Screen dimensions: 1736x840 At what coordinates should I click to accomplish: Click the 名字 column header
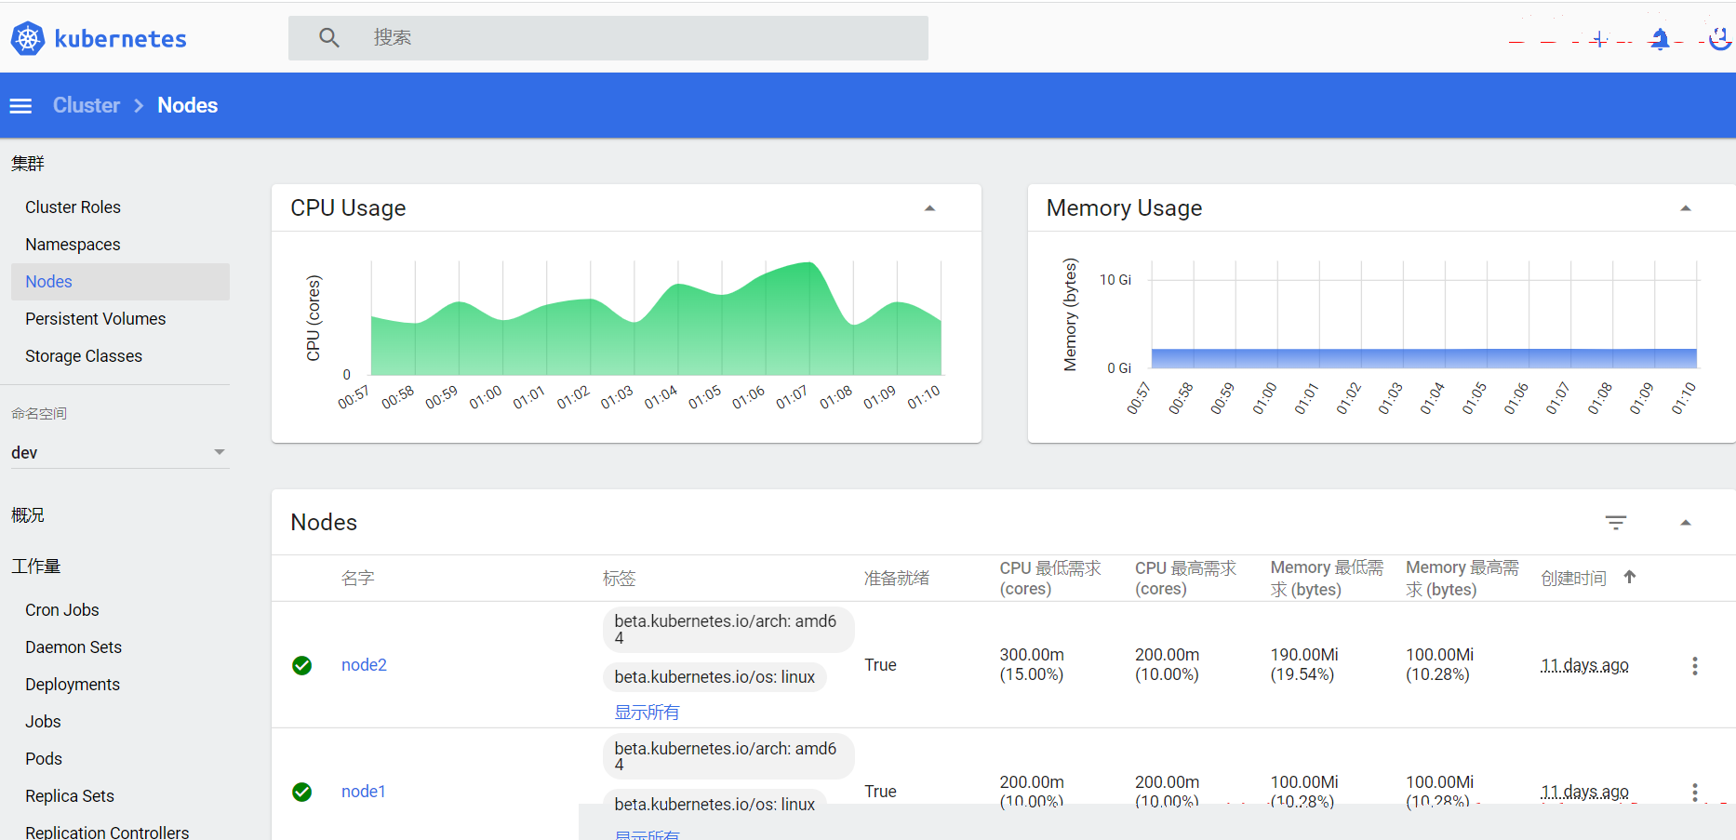coord(358,579)
